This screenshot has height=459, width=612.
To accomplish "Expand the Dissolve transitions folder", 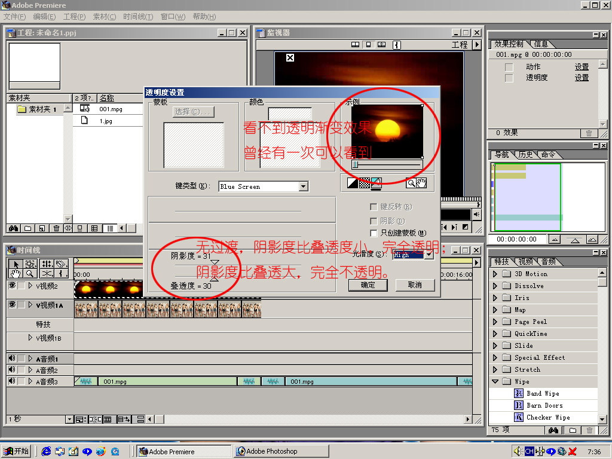I will pos(495,286).
